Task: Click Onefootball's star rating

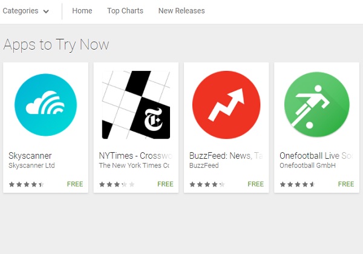Action: click(x=298, y=184)
